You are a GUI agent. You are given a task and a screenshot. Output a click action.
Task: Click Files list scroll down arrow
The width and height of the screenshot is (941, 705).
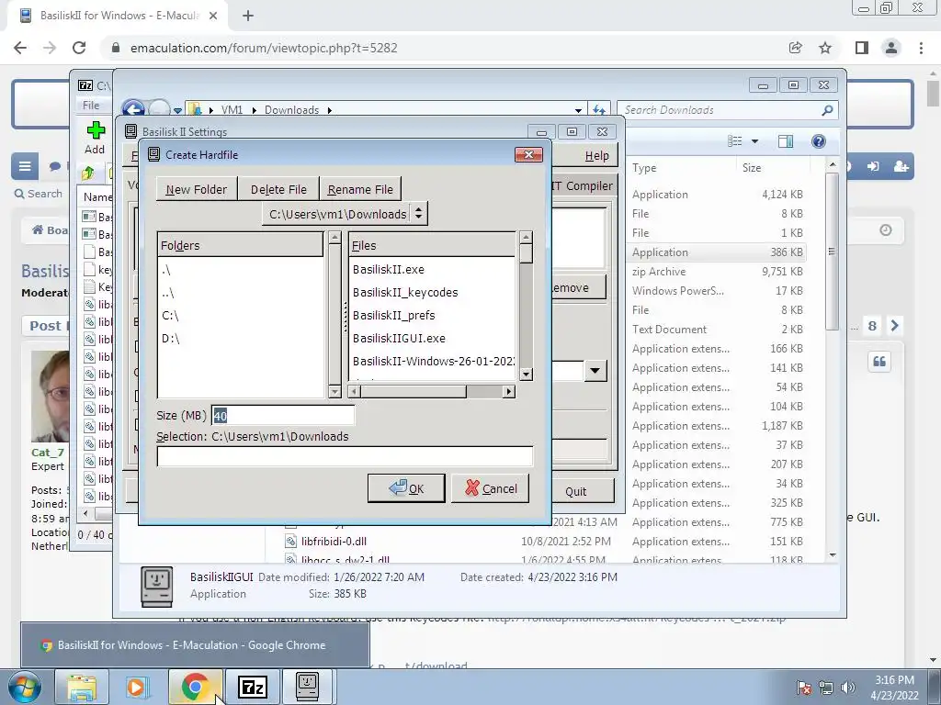click(526, 375)
